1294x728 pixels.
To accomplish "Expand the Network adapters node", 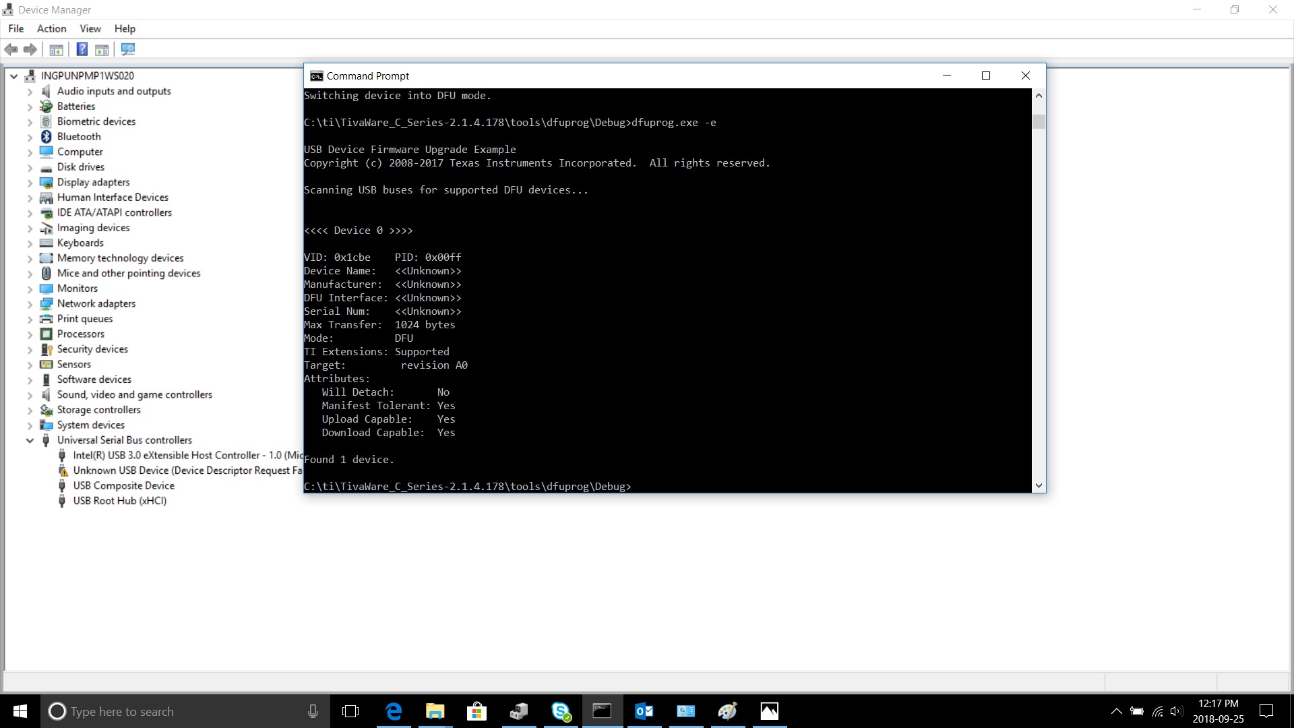I will click(x=30, y=304).
